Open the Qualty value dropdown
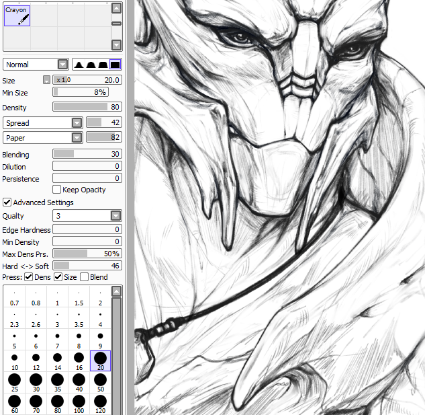The height and width of the screenshot is (415, 425). [x=115, y=216]
